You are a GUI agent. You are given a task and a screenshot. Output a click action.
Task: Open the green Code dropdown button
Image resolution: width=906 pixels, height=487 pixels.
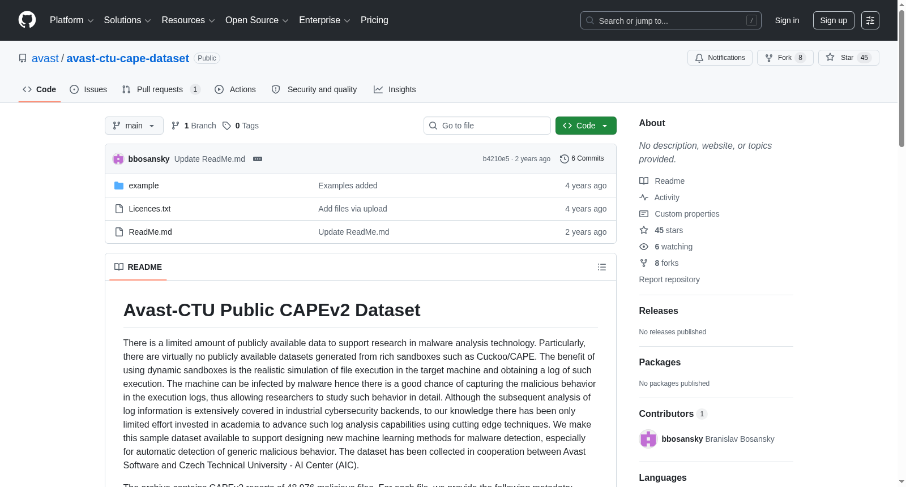[586, 126]
